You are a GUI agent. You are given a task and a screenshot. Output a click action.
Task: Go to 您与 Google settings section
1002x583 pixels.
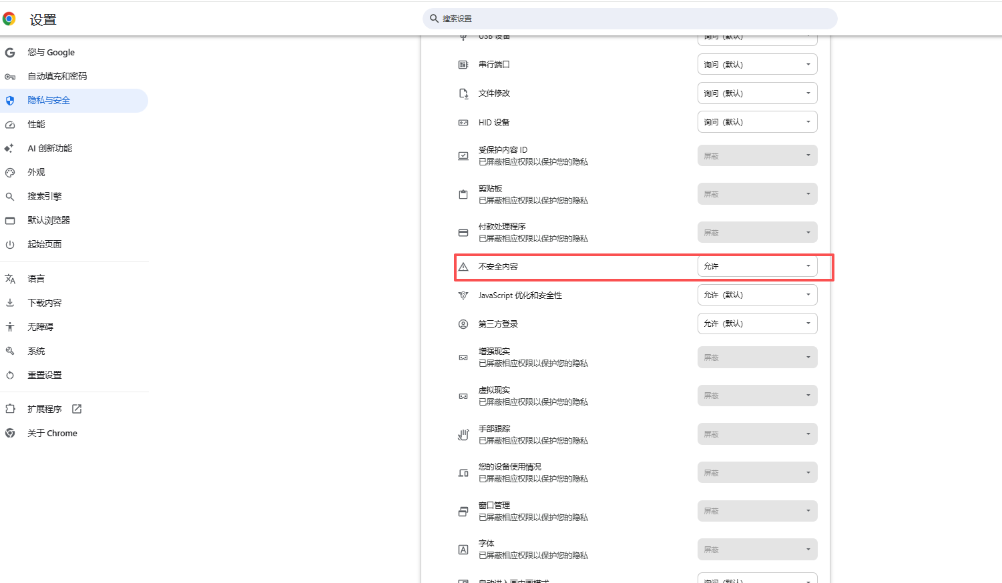tap(74, 52)
